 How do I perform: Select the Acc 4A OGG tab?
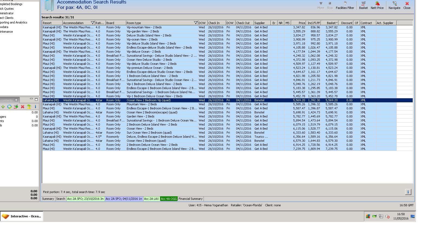(169, 199)
